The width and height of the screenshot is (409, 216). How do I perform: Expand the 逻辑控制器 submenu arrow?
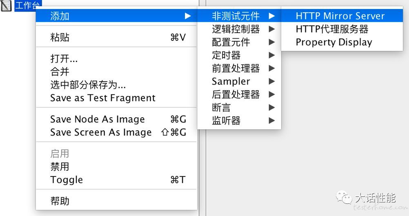(x=272, y=29)
